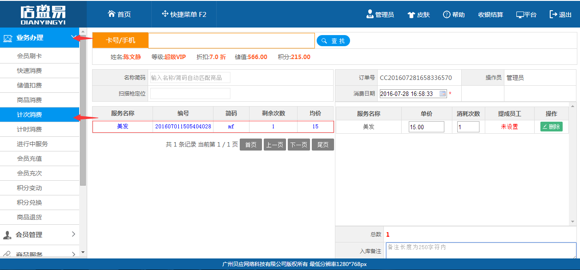This screenshot has width=580, height=270.
Task: Click the 消费日期 date field
Action: pyautogui.click(x=413, y=94)
